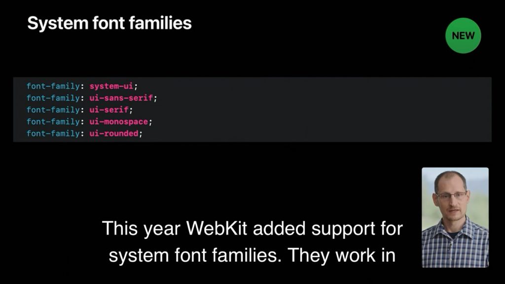Select the system-ui value in the code
Viewport: 505px width, 284px height.
coord(112,86)
